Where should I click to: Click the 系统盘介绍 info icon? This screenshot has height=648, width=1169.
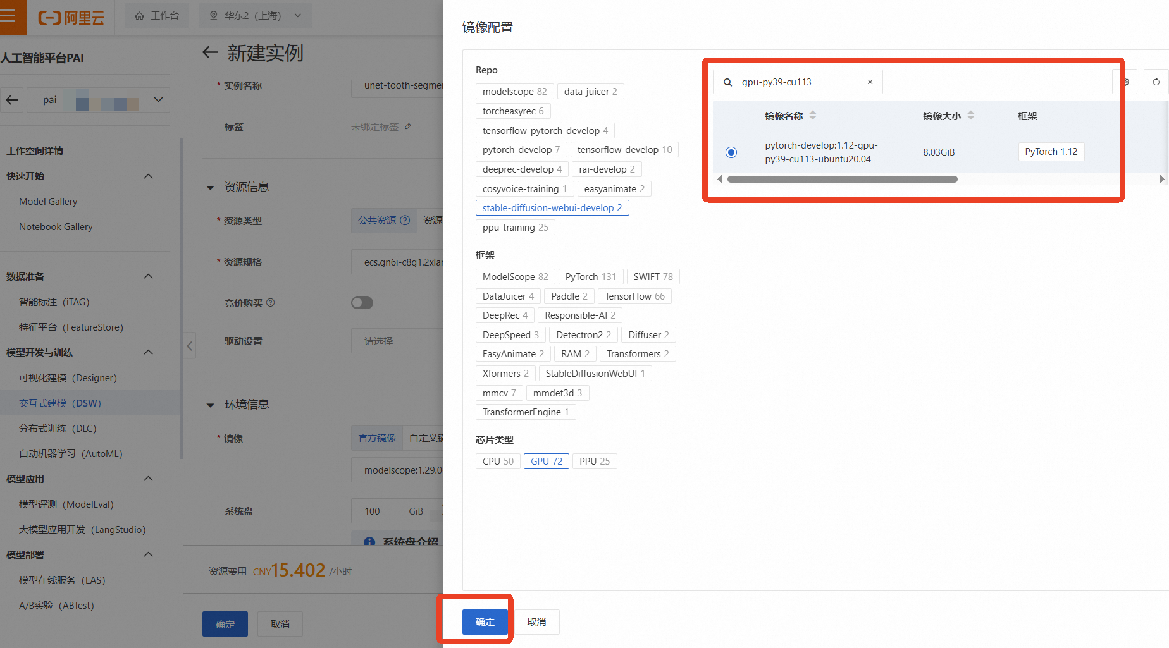point(369,542)
